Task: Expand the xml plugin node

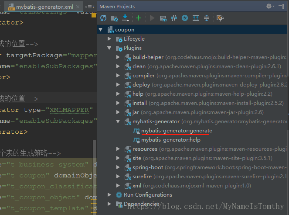Action: (118, 185)
